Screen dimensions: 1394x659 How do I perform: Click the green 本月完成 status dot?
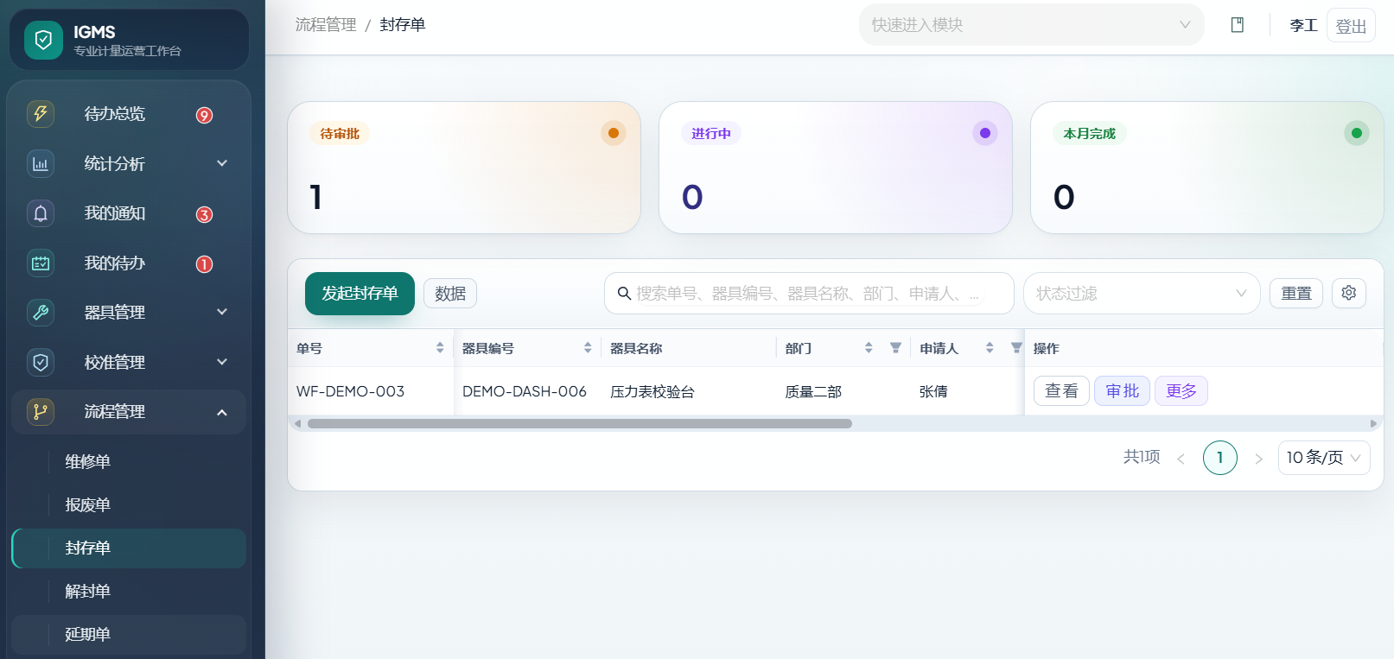click(x=1357, y=133)
